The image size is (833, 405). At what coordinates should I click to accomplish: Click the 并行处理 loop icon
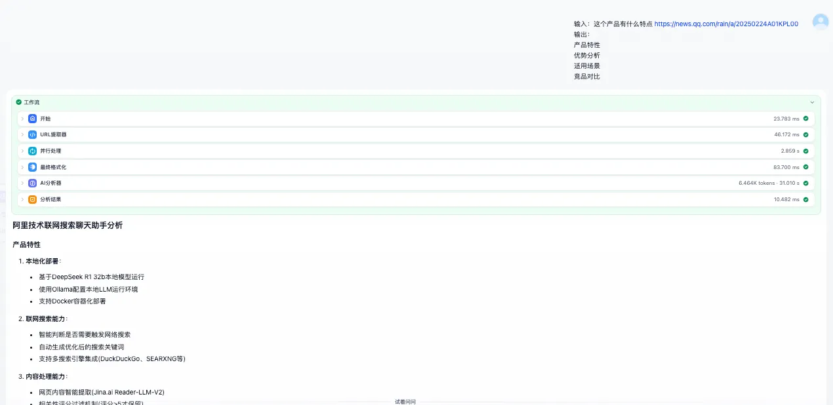32,151
